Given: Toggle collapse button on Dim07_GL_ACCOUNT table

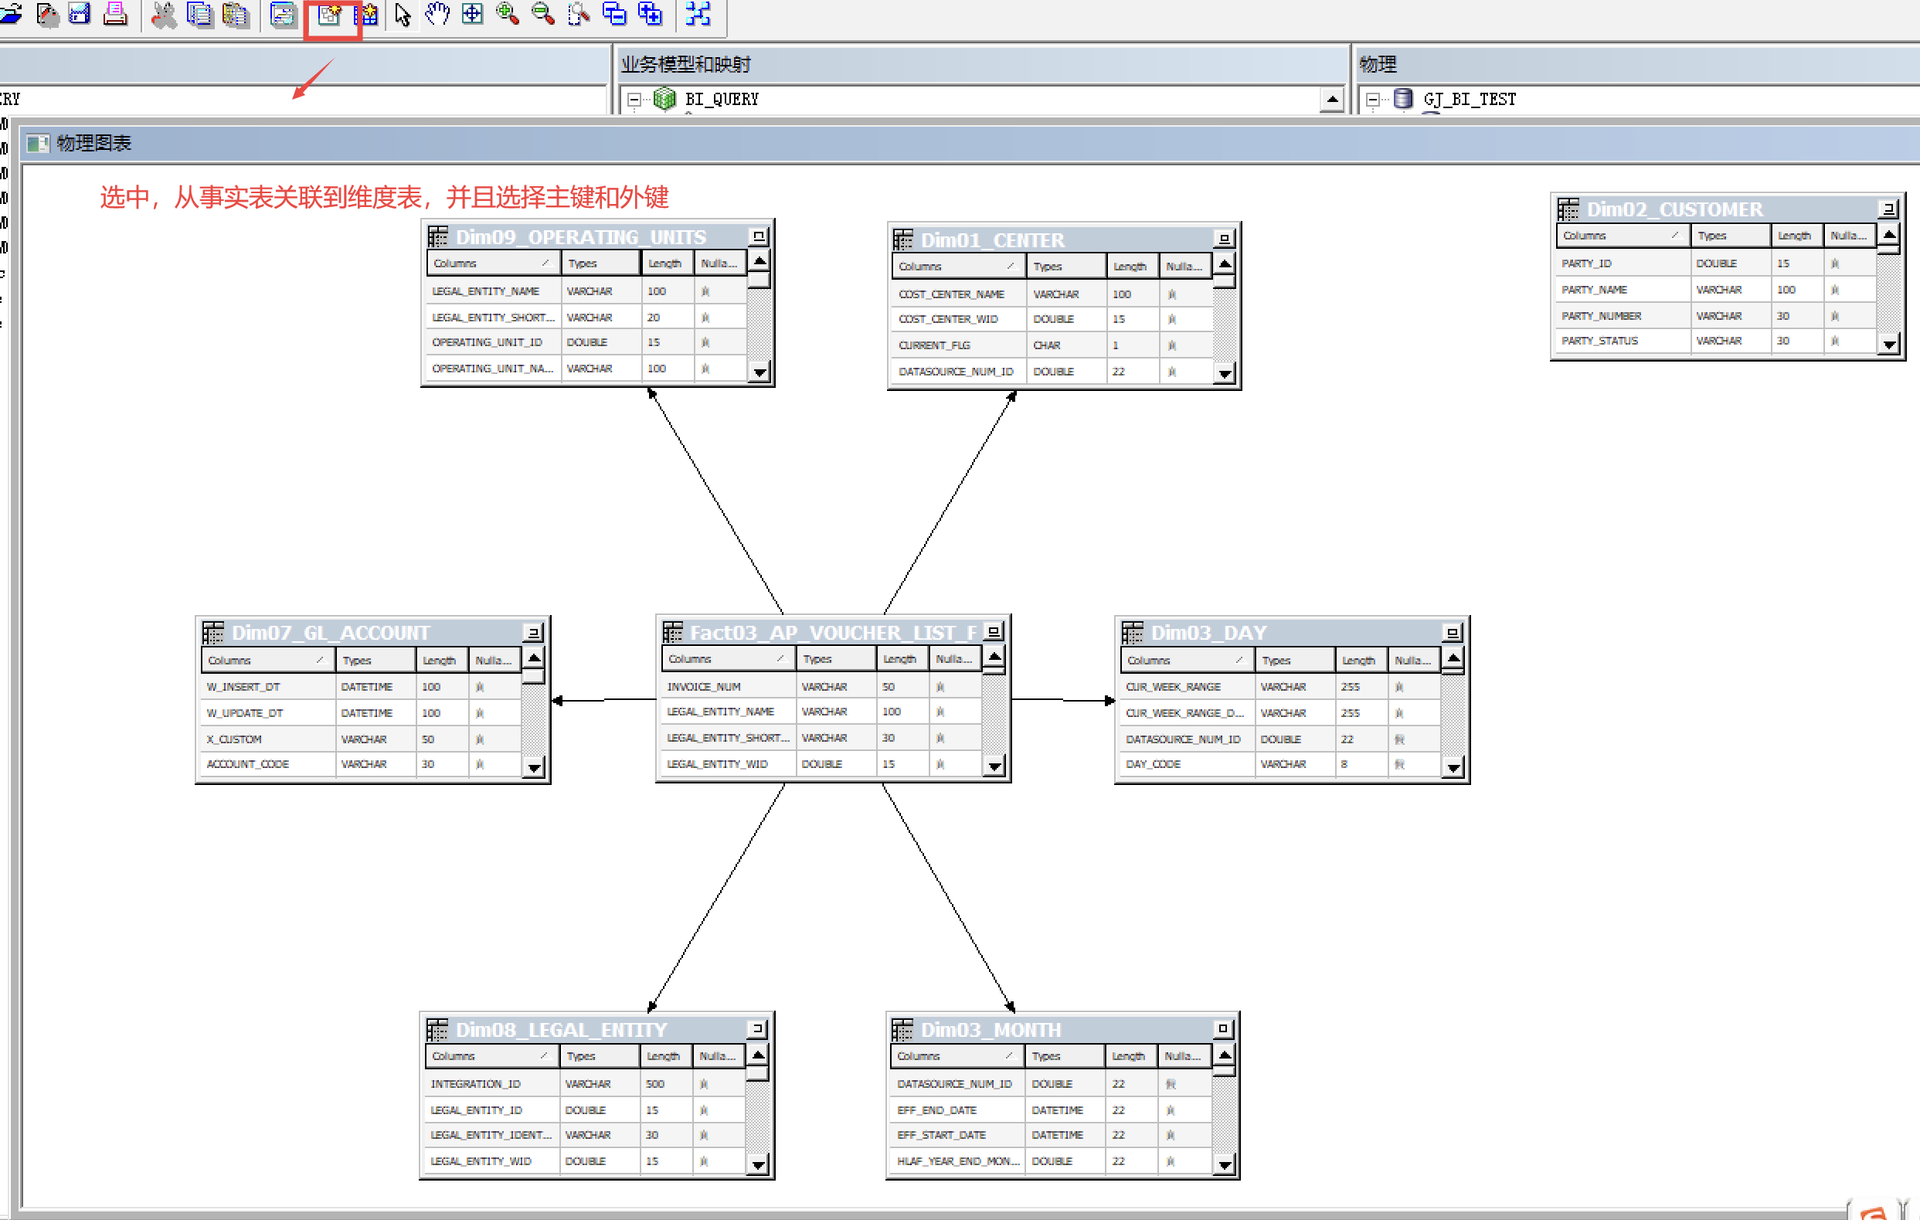Looking at the screenshot, I should click(532, 632).
